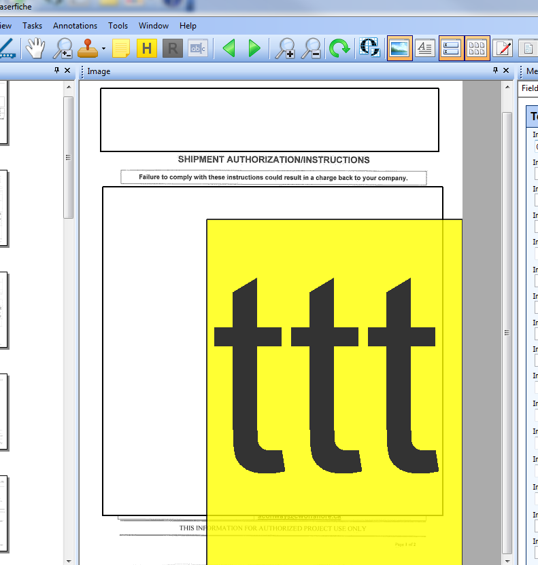Viewport: 538px width, 565px height.
Task: Click the Zoom In magnifier
Action: pyautogui.click(x=284, y=48)
